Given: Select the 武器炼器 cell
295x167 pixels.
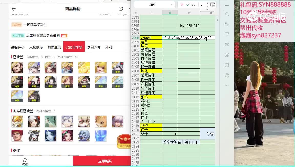Looking at the screenshot, I should point(151,50).
